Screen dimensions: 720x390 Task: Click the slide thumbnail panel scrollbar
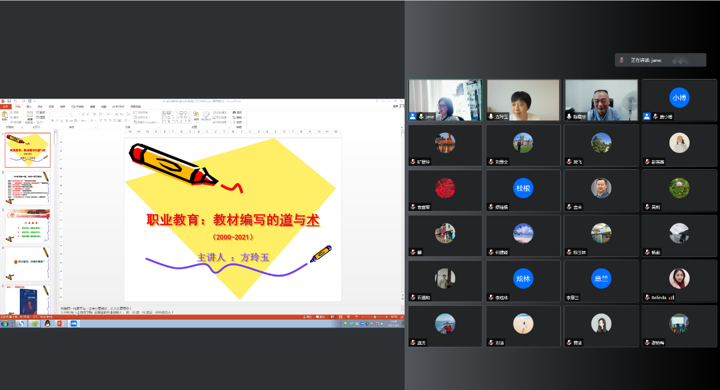pyautogui.click(x=56, y=221)
